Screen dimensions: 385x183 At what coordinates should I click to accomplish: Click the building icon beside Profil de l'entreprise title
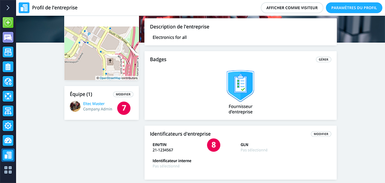pos(24,8)
